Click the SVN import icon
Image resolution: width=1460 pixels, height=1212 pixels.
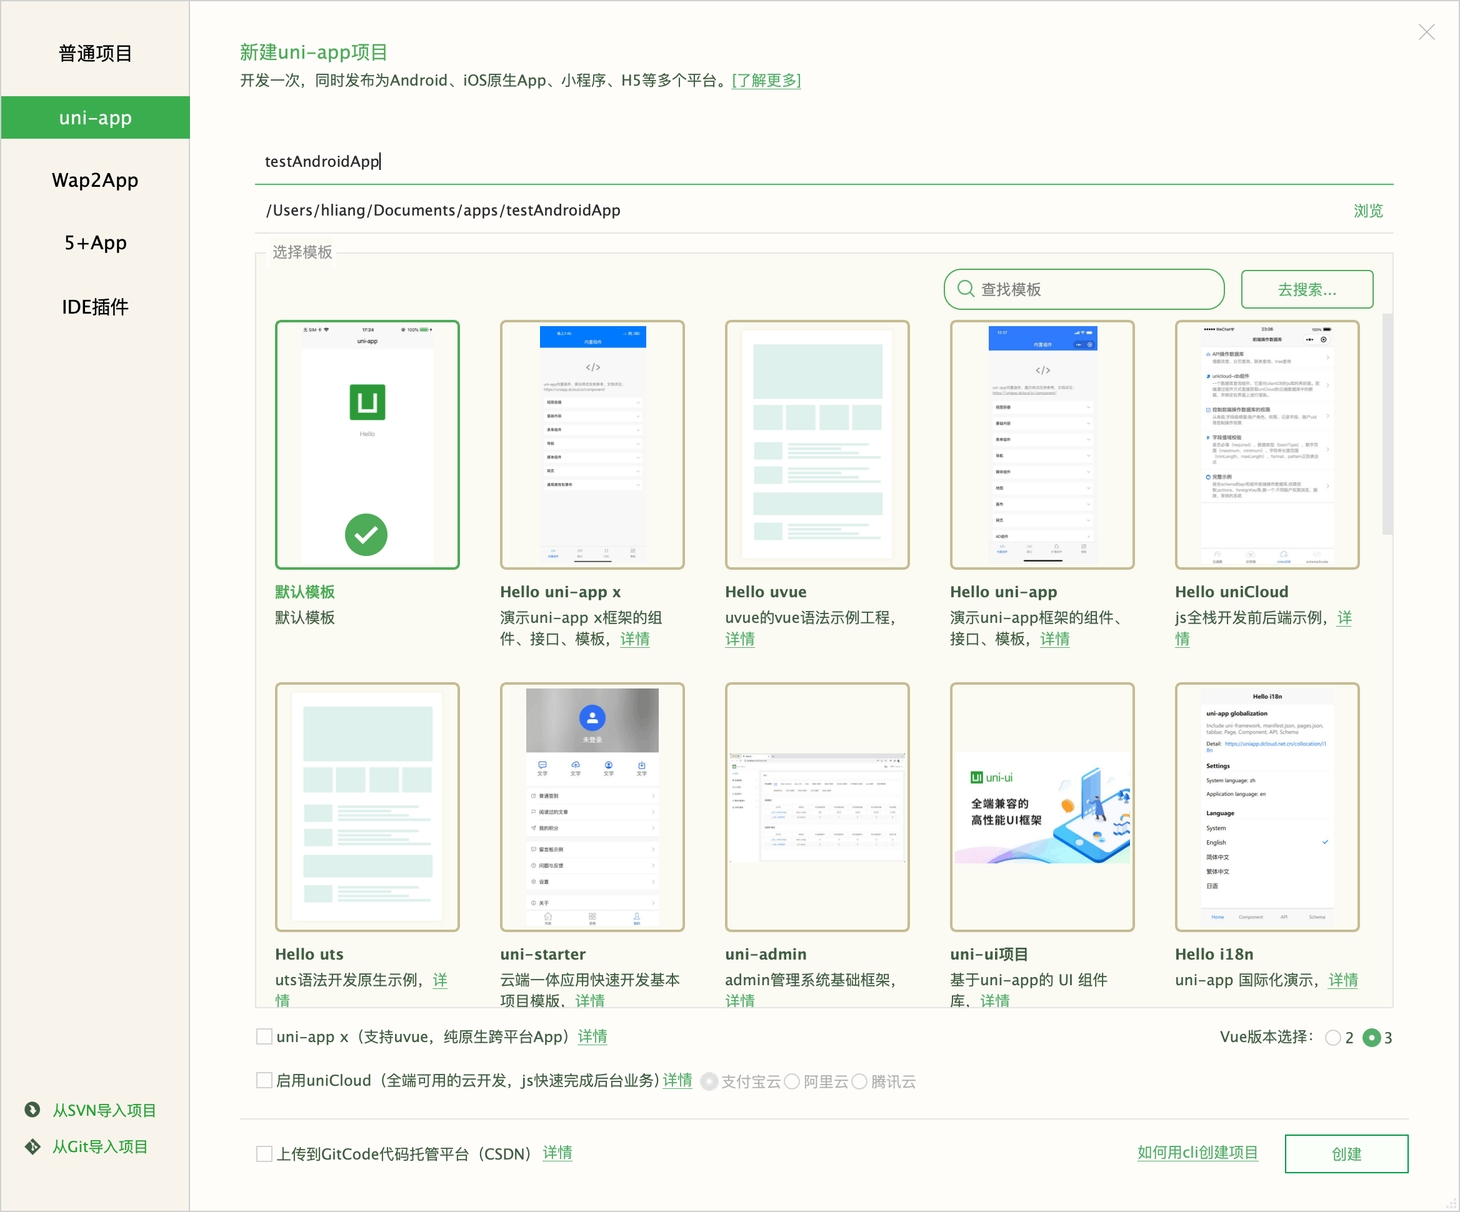[32, 1110]
